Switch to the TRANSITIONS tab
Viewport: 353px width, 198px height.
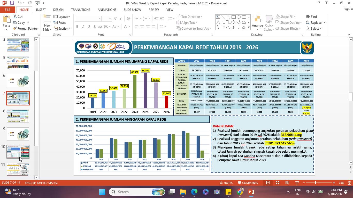(x=81, y=10)
